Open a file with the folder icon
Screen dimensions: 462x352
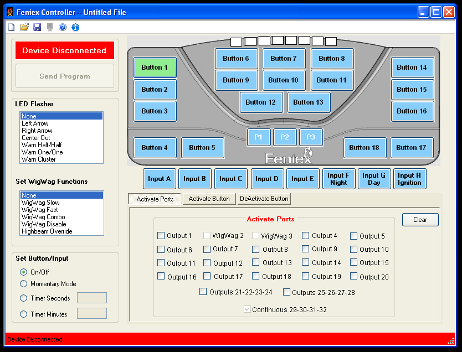click(x=24, y=27)
